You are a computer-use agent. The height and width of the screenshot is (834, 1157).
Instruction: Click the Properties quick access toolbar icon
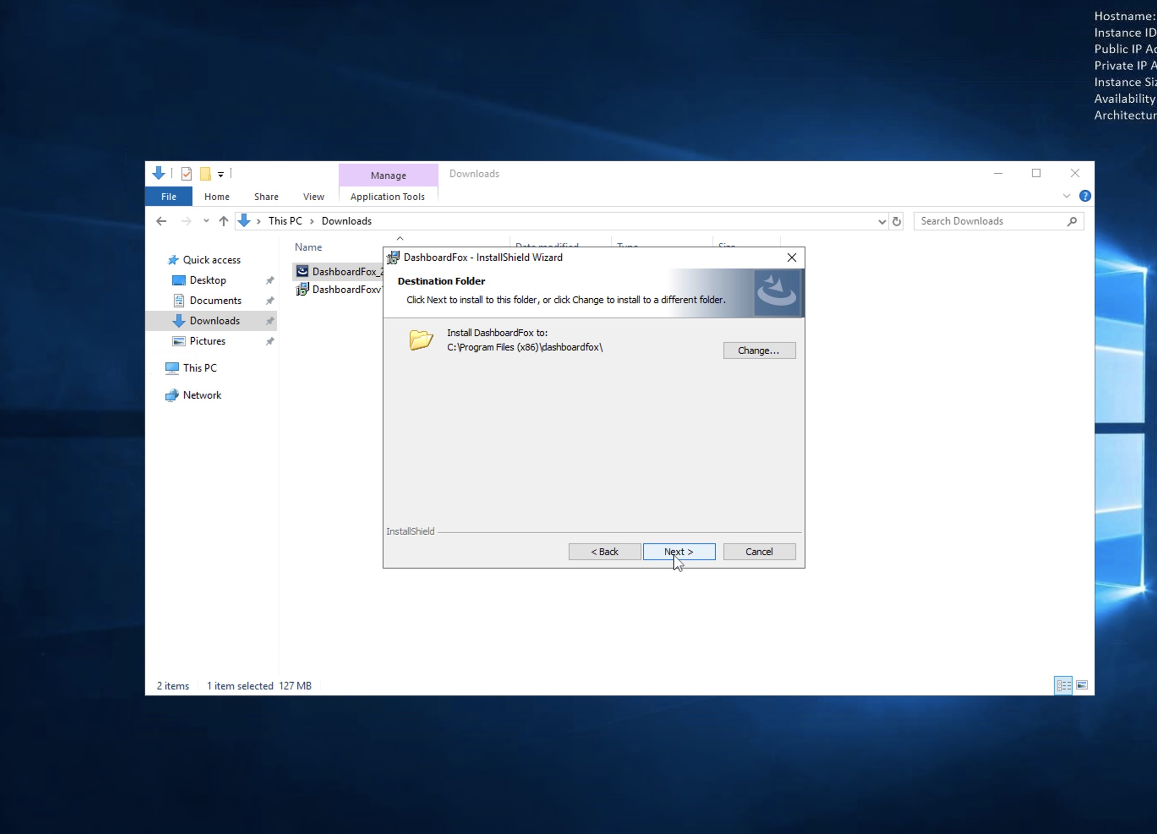[x=187, y=174]
